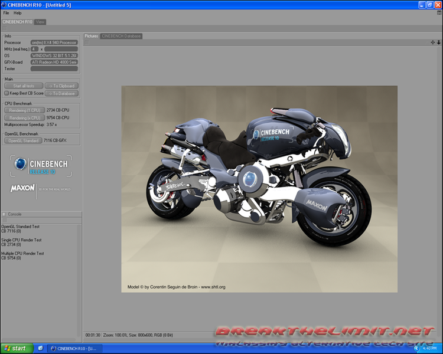443x354 pixels.
Task: Open the Windows start button
Action: tap(17, 349)
